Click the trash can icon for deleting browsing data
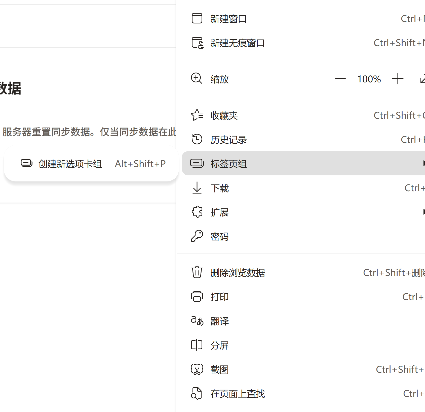Image resolution: width=425 pixels, height=412 pixels. (197, 272)
